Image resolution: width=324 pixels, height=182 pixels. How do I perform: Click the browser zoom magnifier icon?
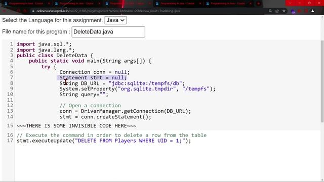tap(270, 11)
